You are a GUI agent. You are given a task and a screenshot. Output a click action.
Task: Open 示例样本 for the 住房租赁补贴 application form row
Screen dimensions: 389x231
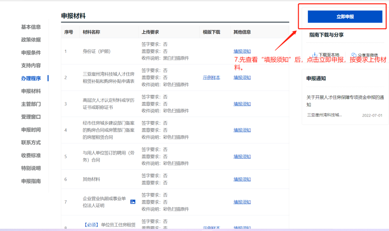[x=211, y=77]
